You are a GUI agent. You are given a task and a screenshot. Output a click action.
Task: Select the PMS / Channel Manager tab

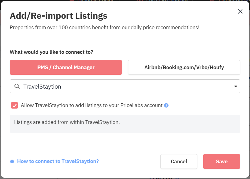[x=66, y=67]
